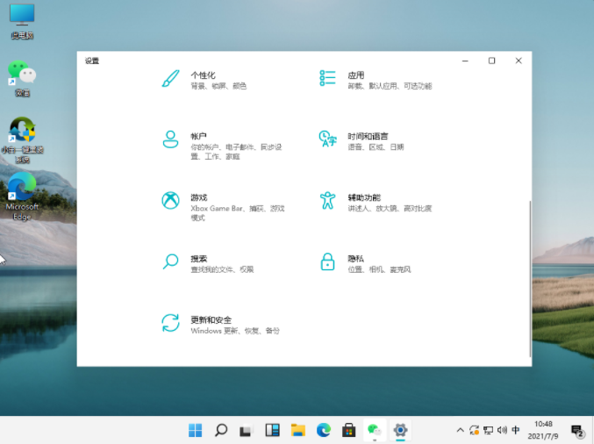Open the 帐户 (Accounts) settings category
Image resolution: width=594 pixels, height=444 pixels.
pos(198,140)
